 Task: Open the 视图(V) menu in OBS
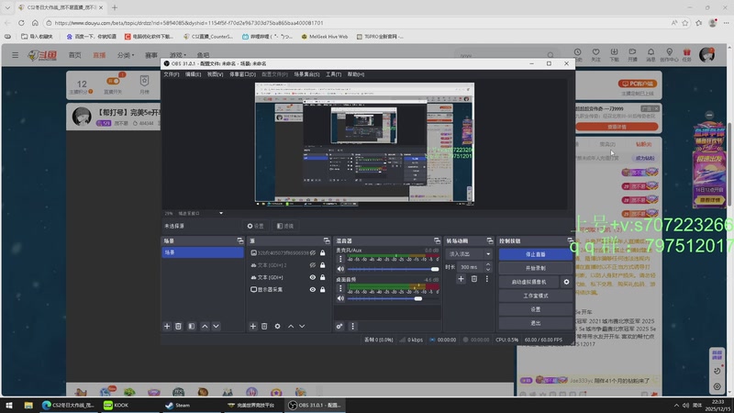[215, 74]
